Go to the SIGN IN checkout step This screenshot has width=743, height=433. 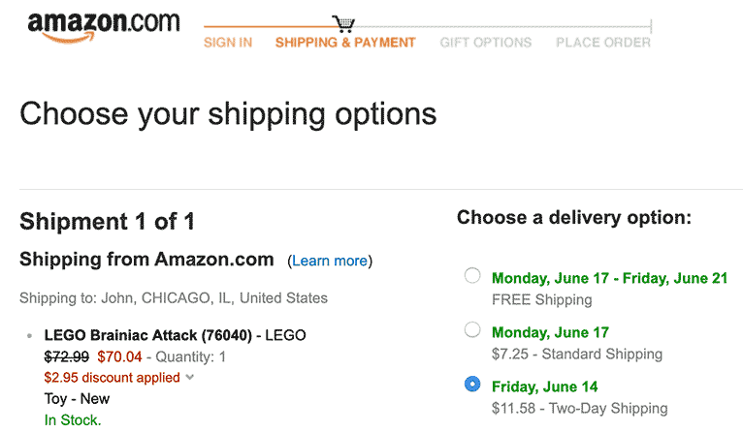click(x=228, y=43)
